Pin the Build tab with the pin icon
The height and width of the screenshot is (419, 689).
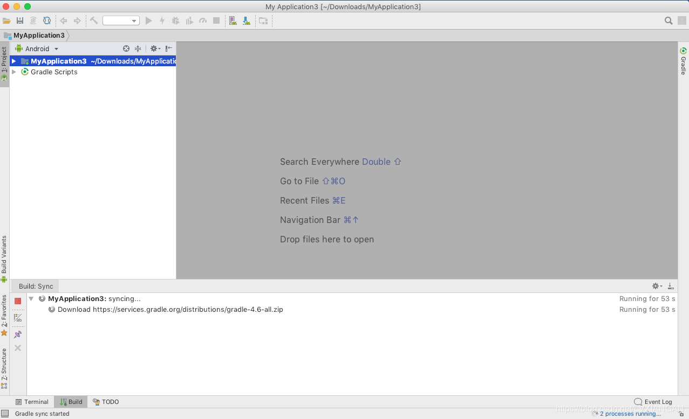[18, 334]
